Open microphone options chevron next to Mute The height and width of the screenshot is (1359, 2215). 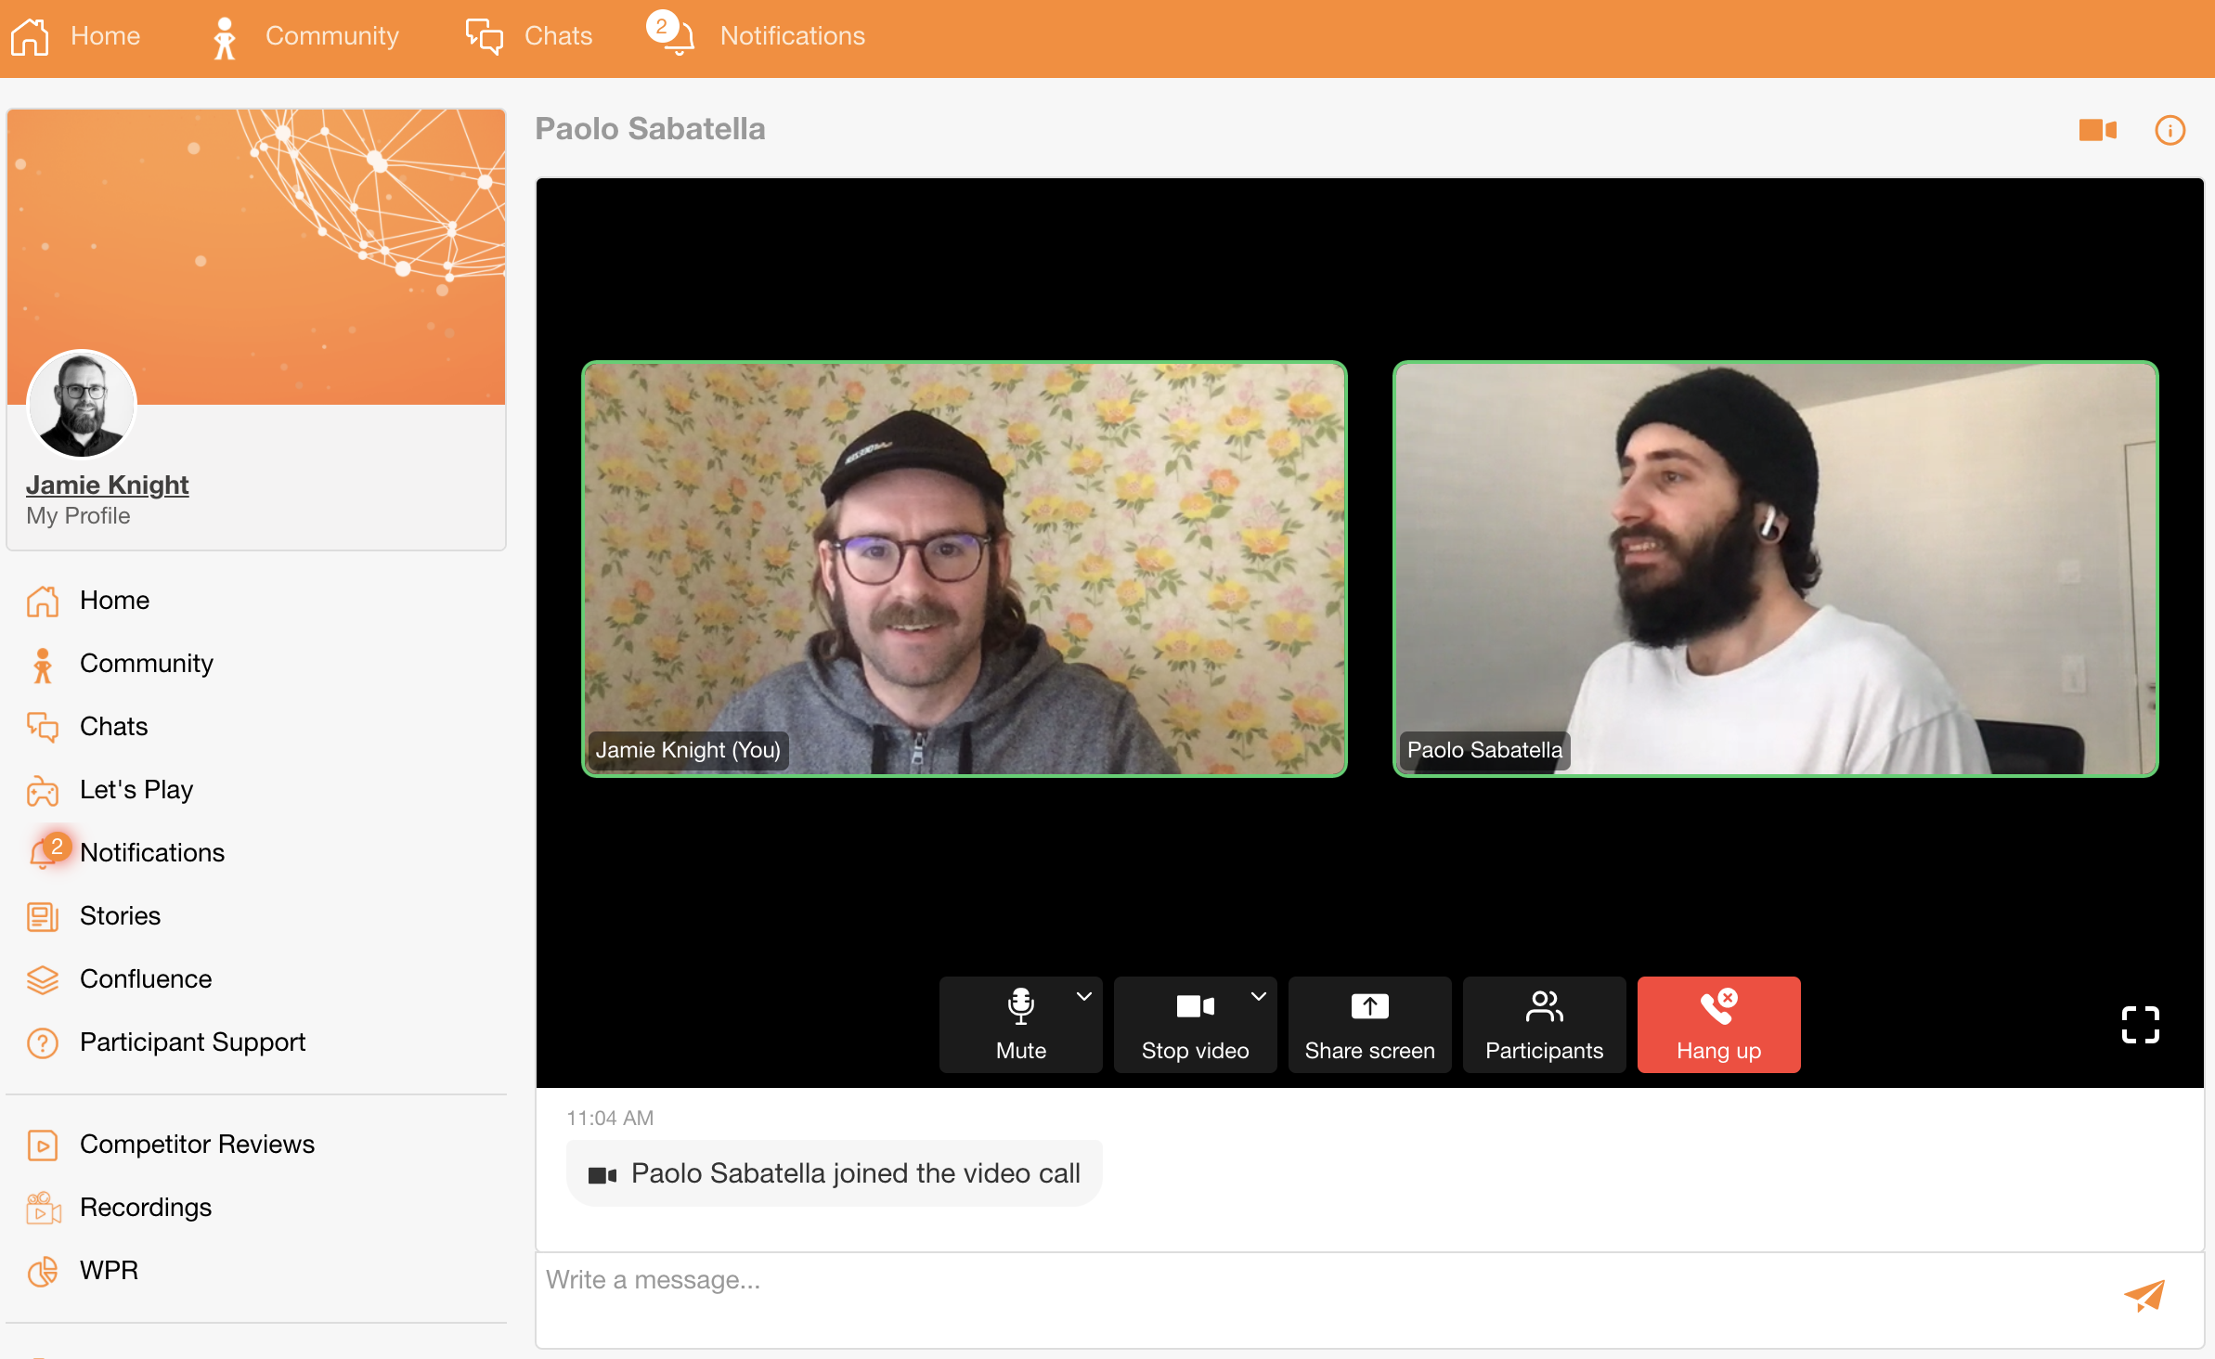[x=1083, y=996]
